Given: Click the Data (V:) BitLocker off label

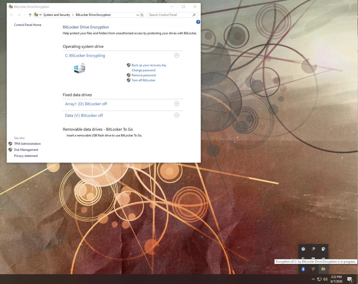Looking at the screenshot, I should (84, 115).
